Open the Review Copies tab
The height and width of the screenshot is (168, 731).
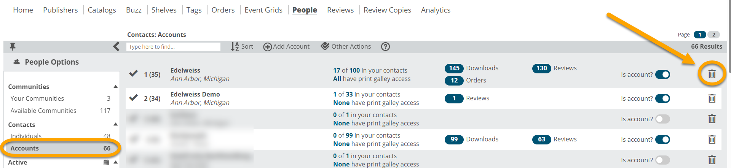[x=387, y=10]
